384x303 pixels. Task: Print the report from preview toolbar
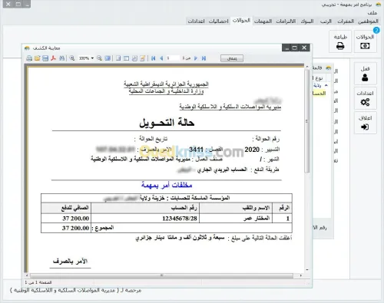(x=29, y=58)
